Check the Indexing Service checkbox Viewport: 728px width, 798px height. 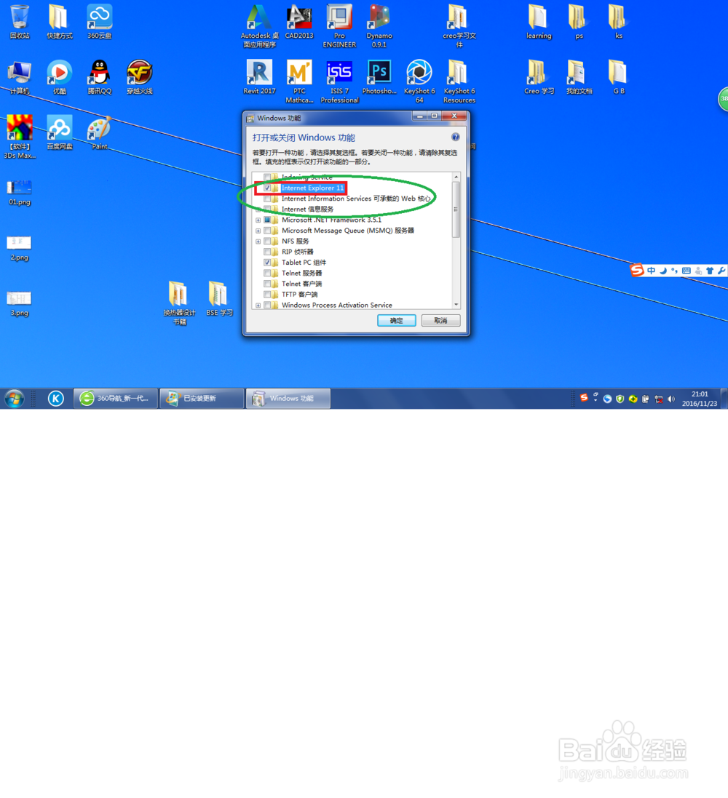267,177
